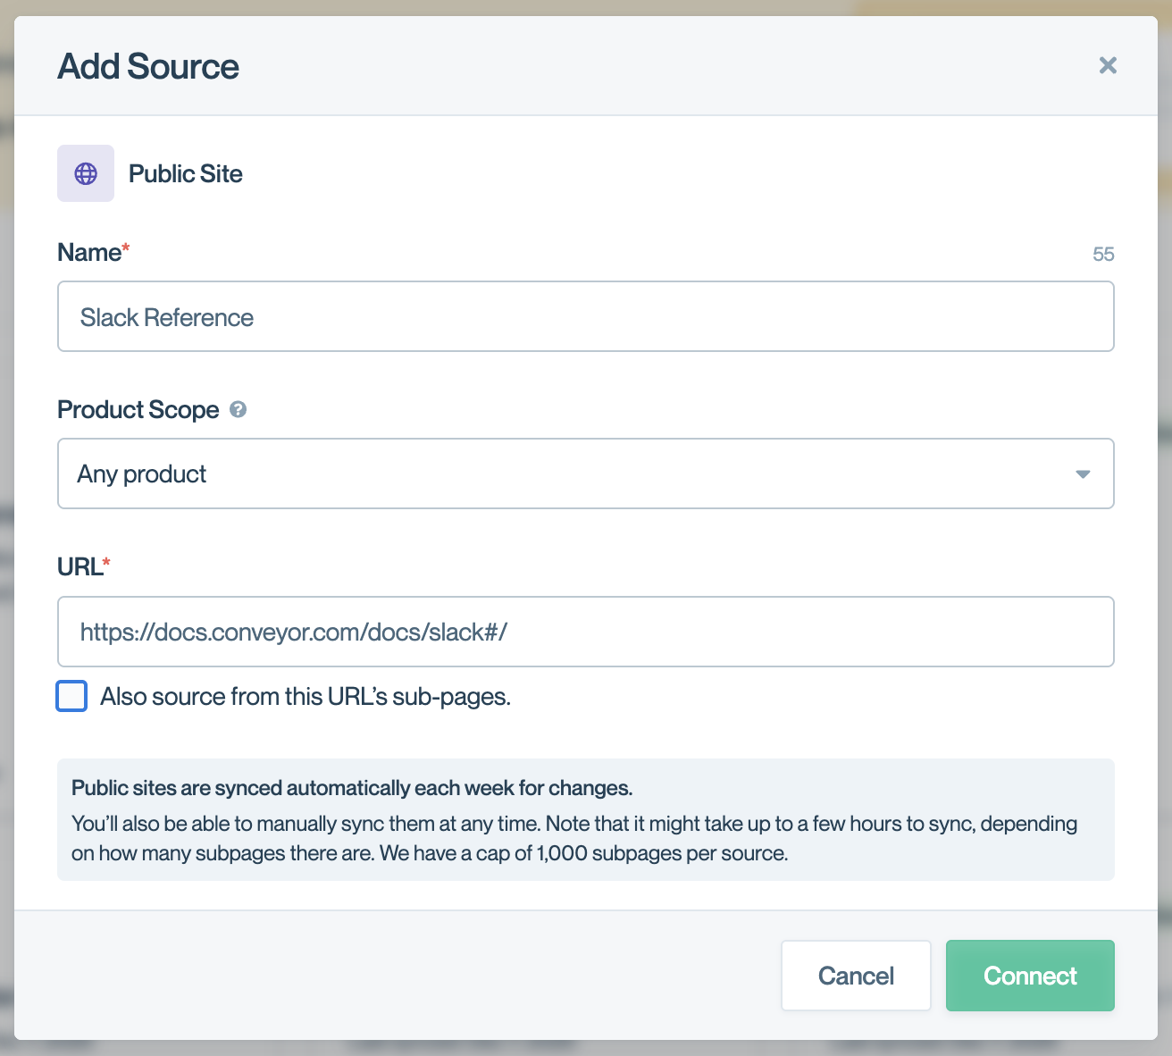
Task: Select the globe symbol above the Name field
Action: [x=85, y=173]
